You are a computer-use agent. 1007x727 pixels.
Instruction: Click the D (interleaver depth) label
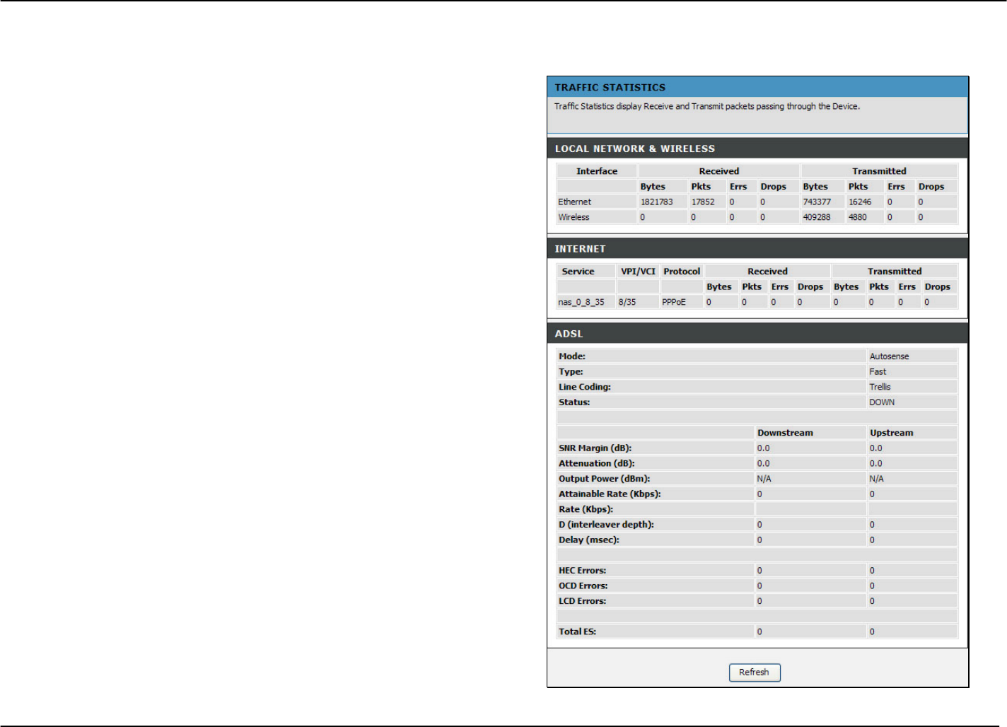[x=606, y=525]
